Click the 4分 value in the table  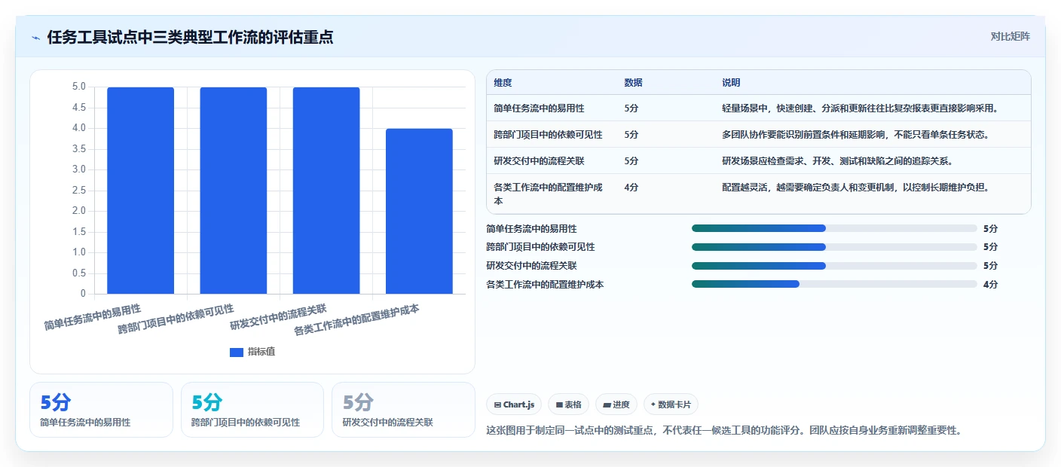pos(631,188)
